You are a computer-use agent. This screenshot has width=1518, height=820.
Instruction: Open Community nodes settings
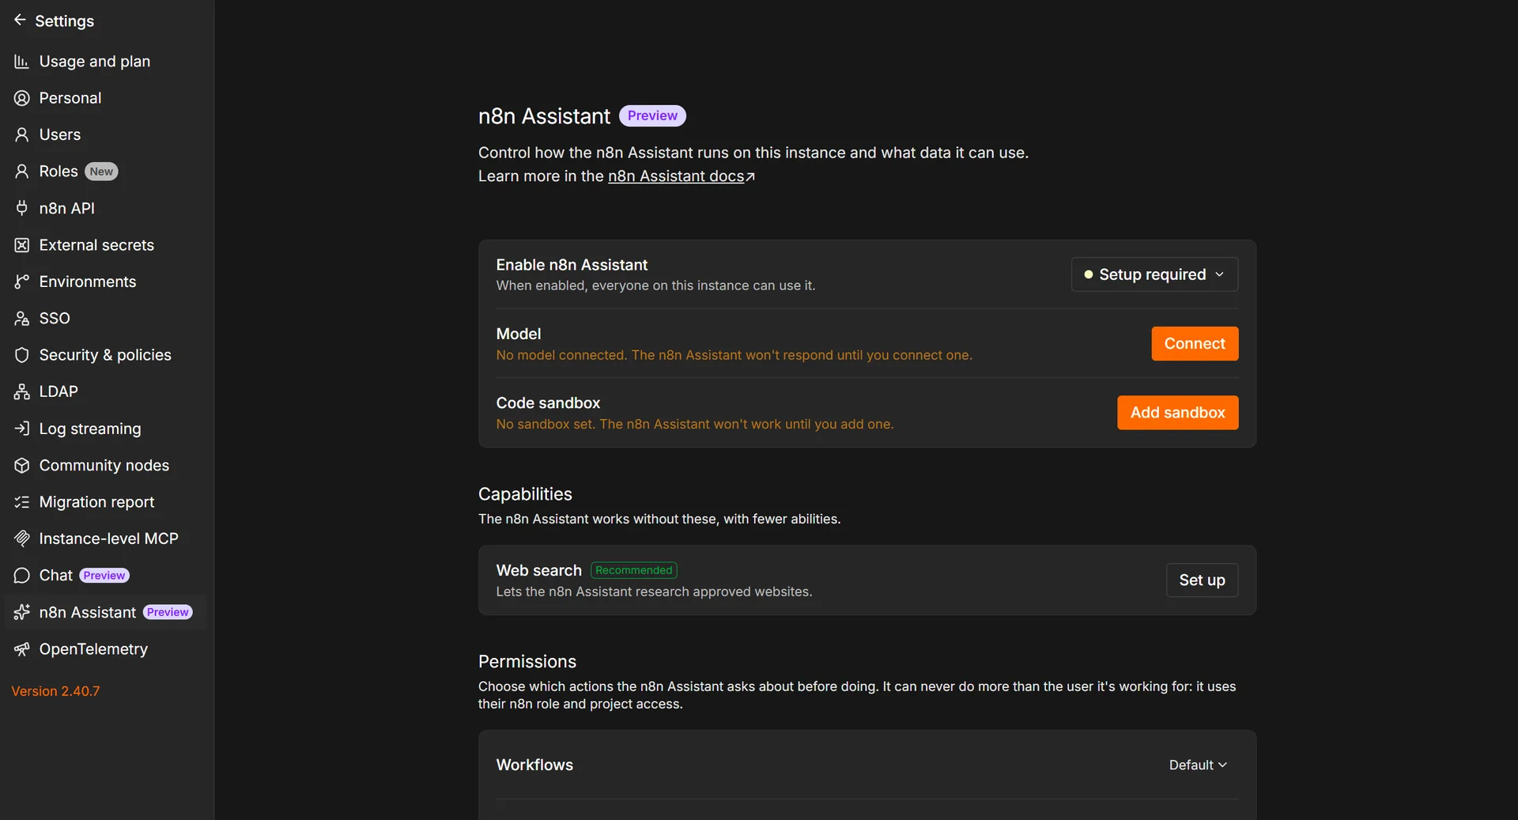[x=106, y=465]
